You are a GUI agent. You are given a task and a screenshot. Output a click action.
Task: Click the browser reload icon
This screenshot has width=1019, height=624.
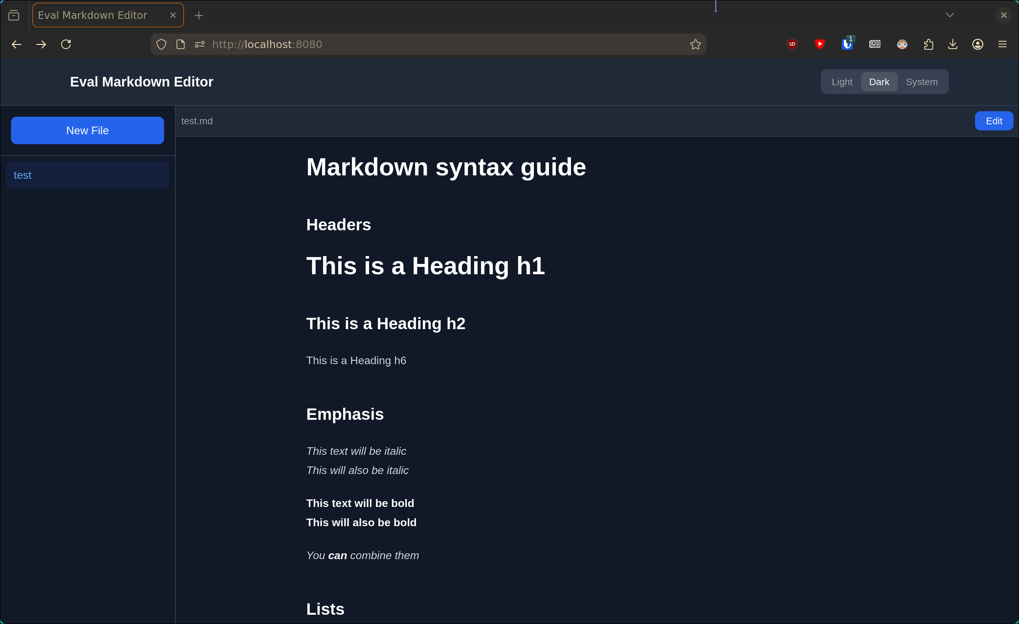click(x=66, y=44)
